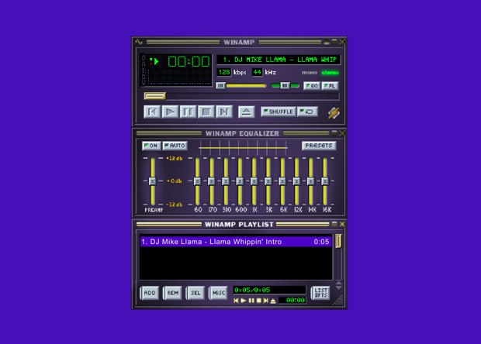The height and width of the screenshot is (344, 481).
Task: Close the Winamp Playlist window
Action: tap(342, 224)
